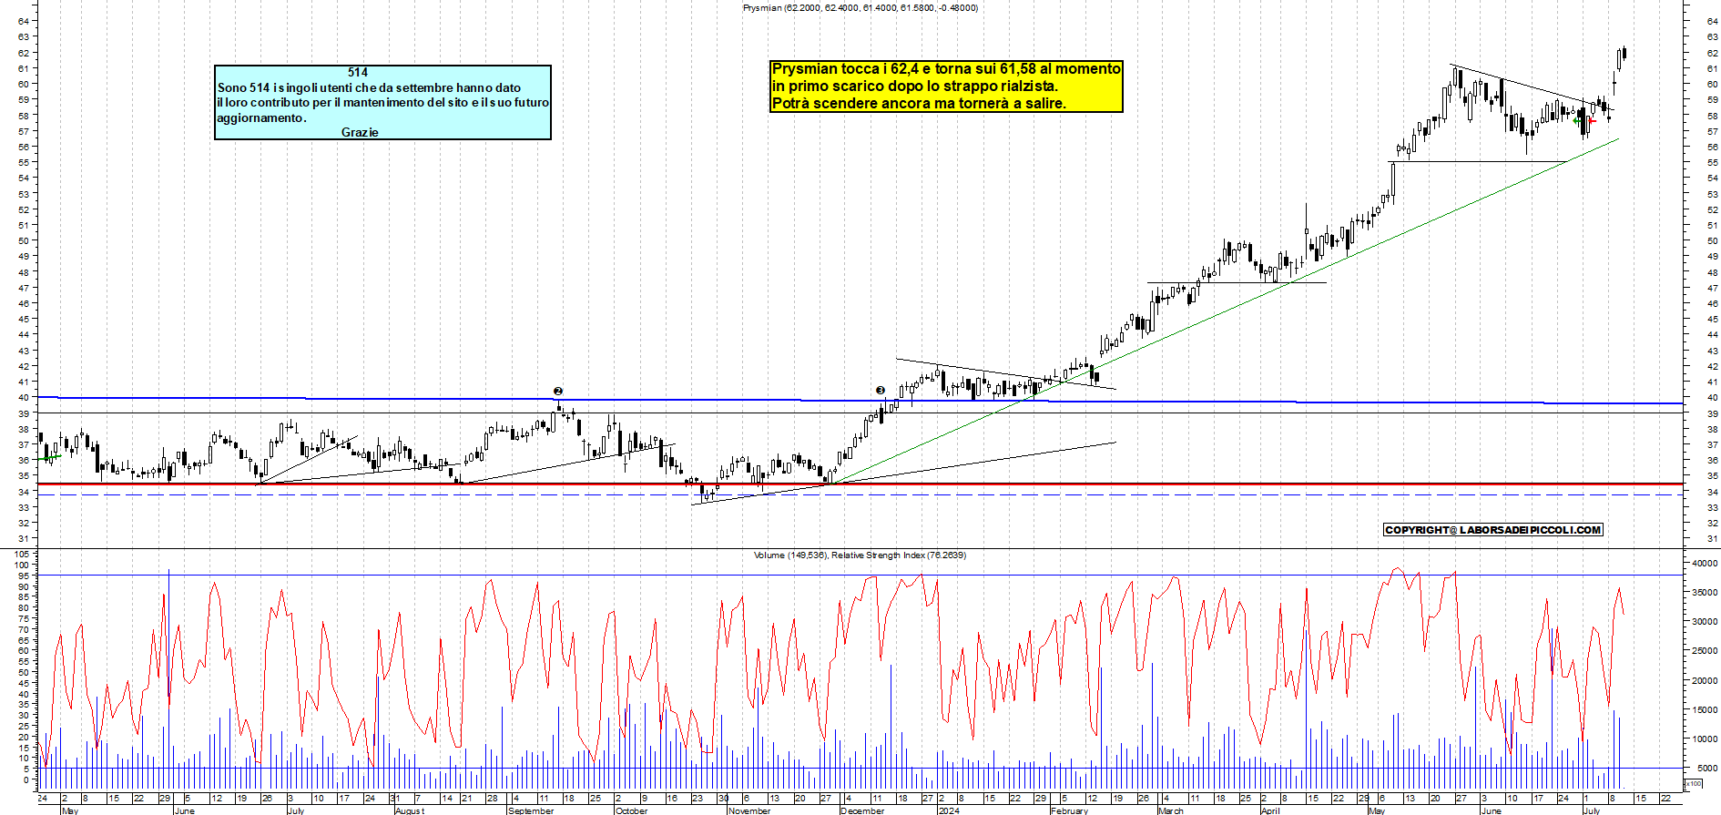This screenshot has height=815, width=1721.
Task: Click the 'March' label on the time axis
Action: (1171, 810)
